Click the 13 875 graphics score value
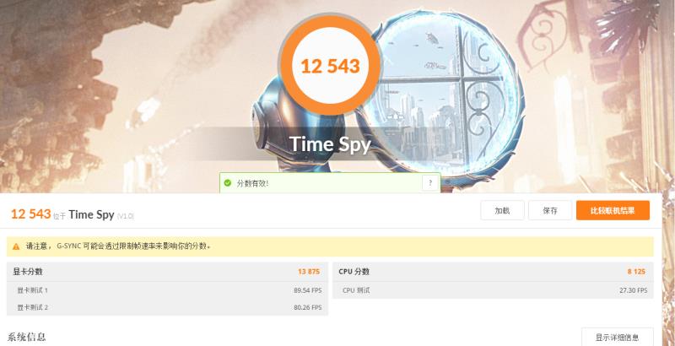The height and width of the screenshot is (346, 675). 309,272
